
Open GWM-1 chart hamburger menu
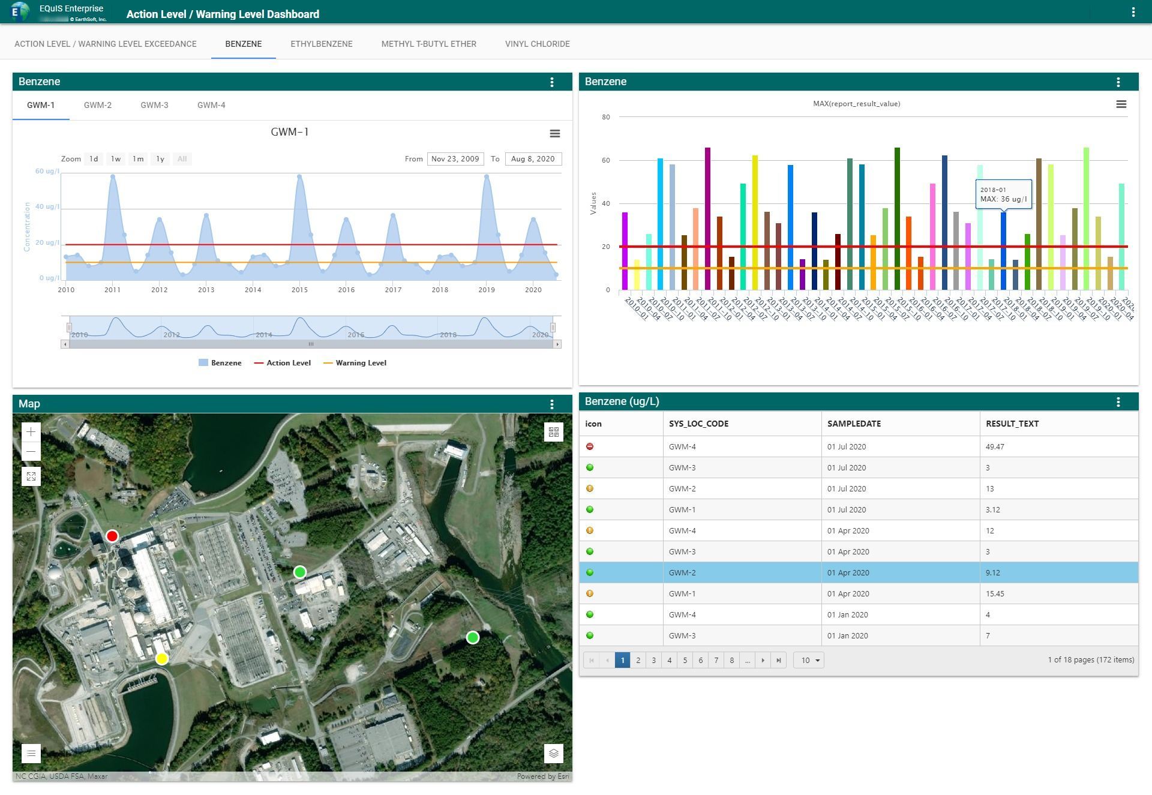tap(554, 134)
